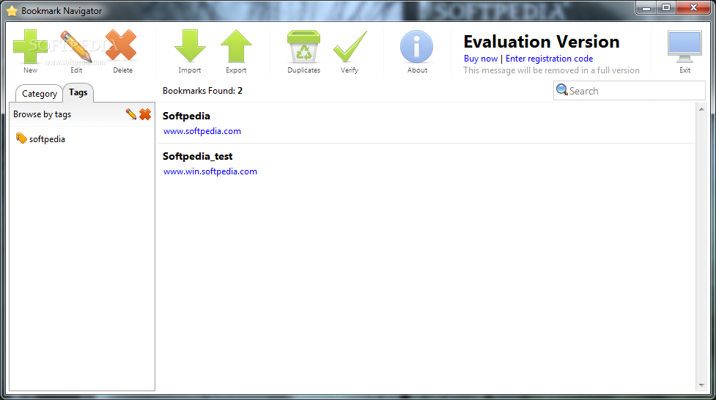Open the www.win.softpedia.com link
This screenshot has height=400, width=716.
(210, 171)
